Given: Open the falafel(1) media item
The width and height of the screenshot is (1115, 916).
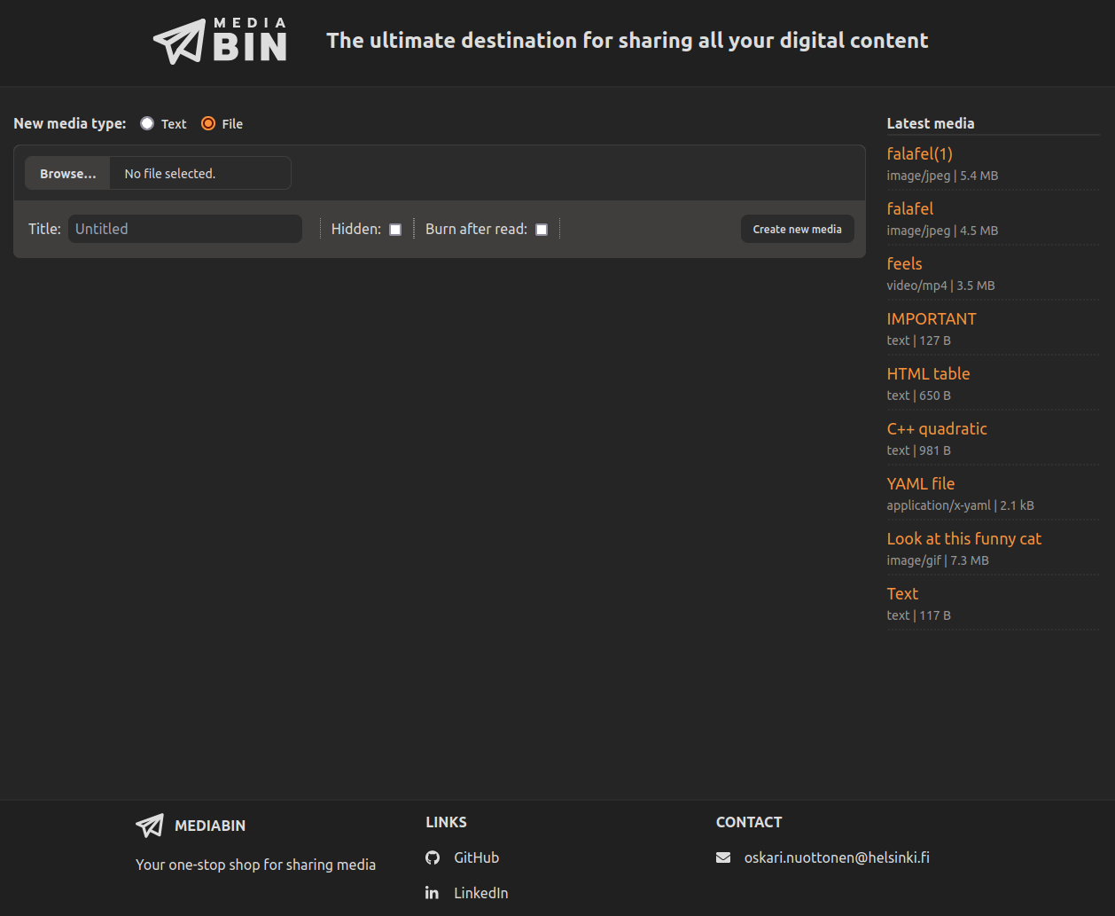Looking at the screenshot, I should pyautogui.click(x=919, y=153).
